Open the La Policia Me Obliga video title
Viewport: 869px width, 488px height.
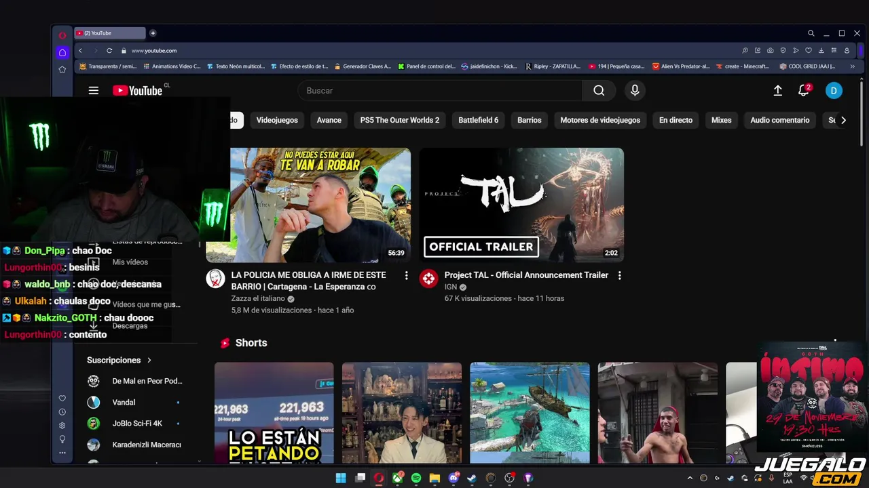[x=309, y=281]
